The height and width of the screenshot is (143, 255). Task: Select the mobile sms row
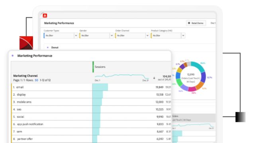pos(91,102)
